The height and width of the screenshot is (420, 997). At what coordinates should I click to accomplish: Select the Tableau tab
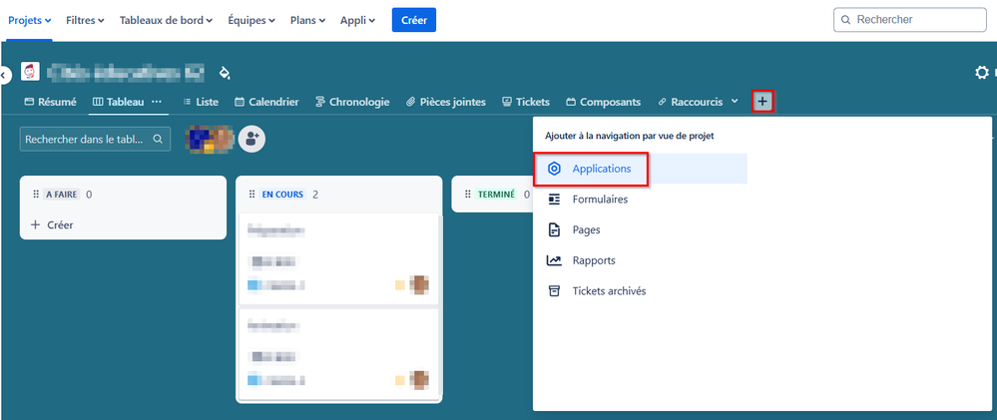click(119, 102)
